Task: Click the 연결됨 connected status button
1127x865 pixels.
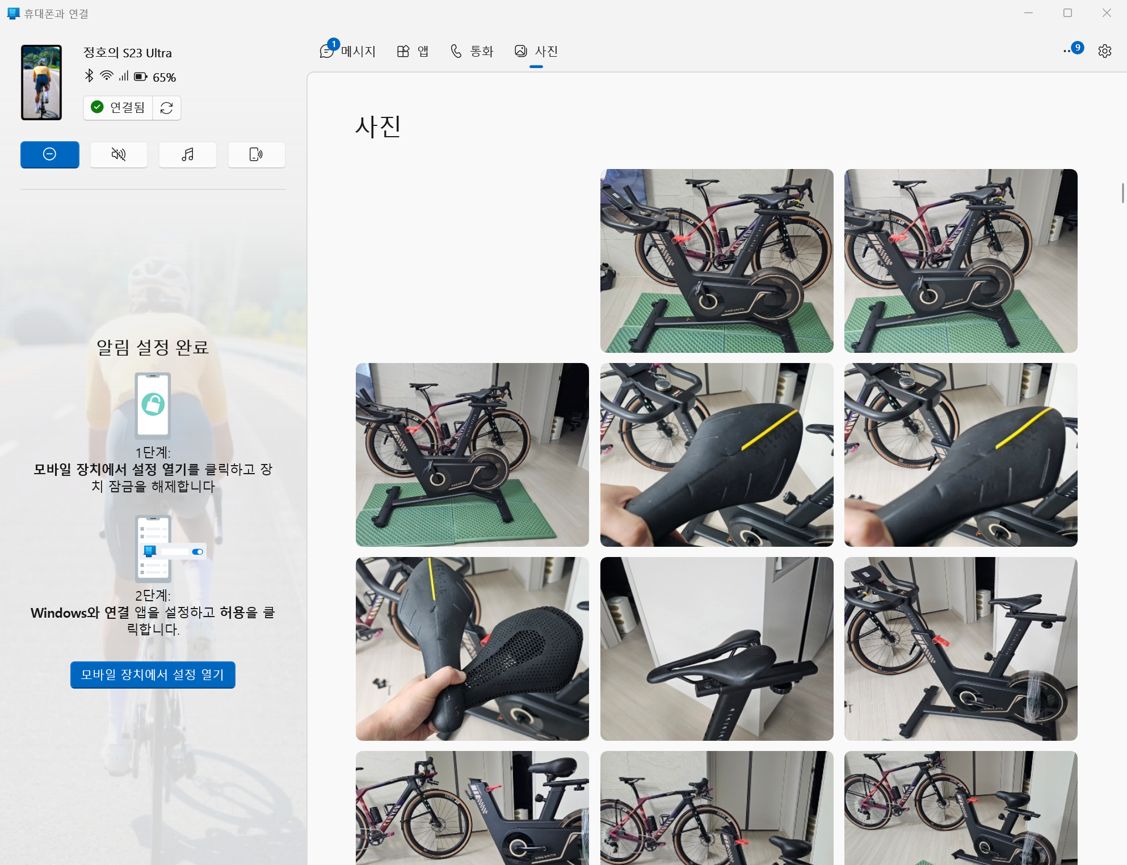Action: point(119,108)
